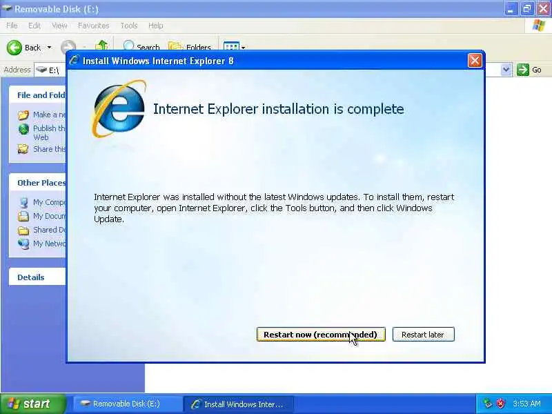552x414 pixels.
Task: Click the large Internet Explorer logo
Action: click(119, 108)
